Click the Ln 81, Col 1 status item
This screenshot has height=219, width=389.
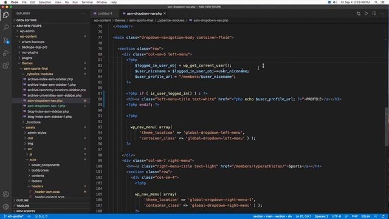[303, 217]
